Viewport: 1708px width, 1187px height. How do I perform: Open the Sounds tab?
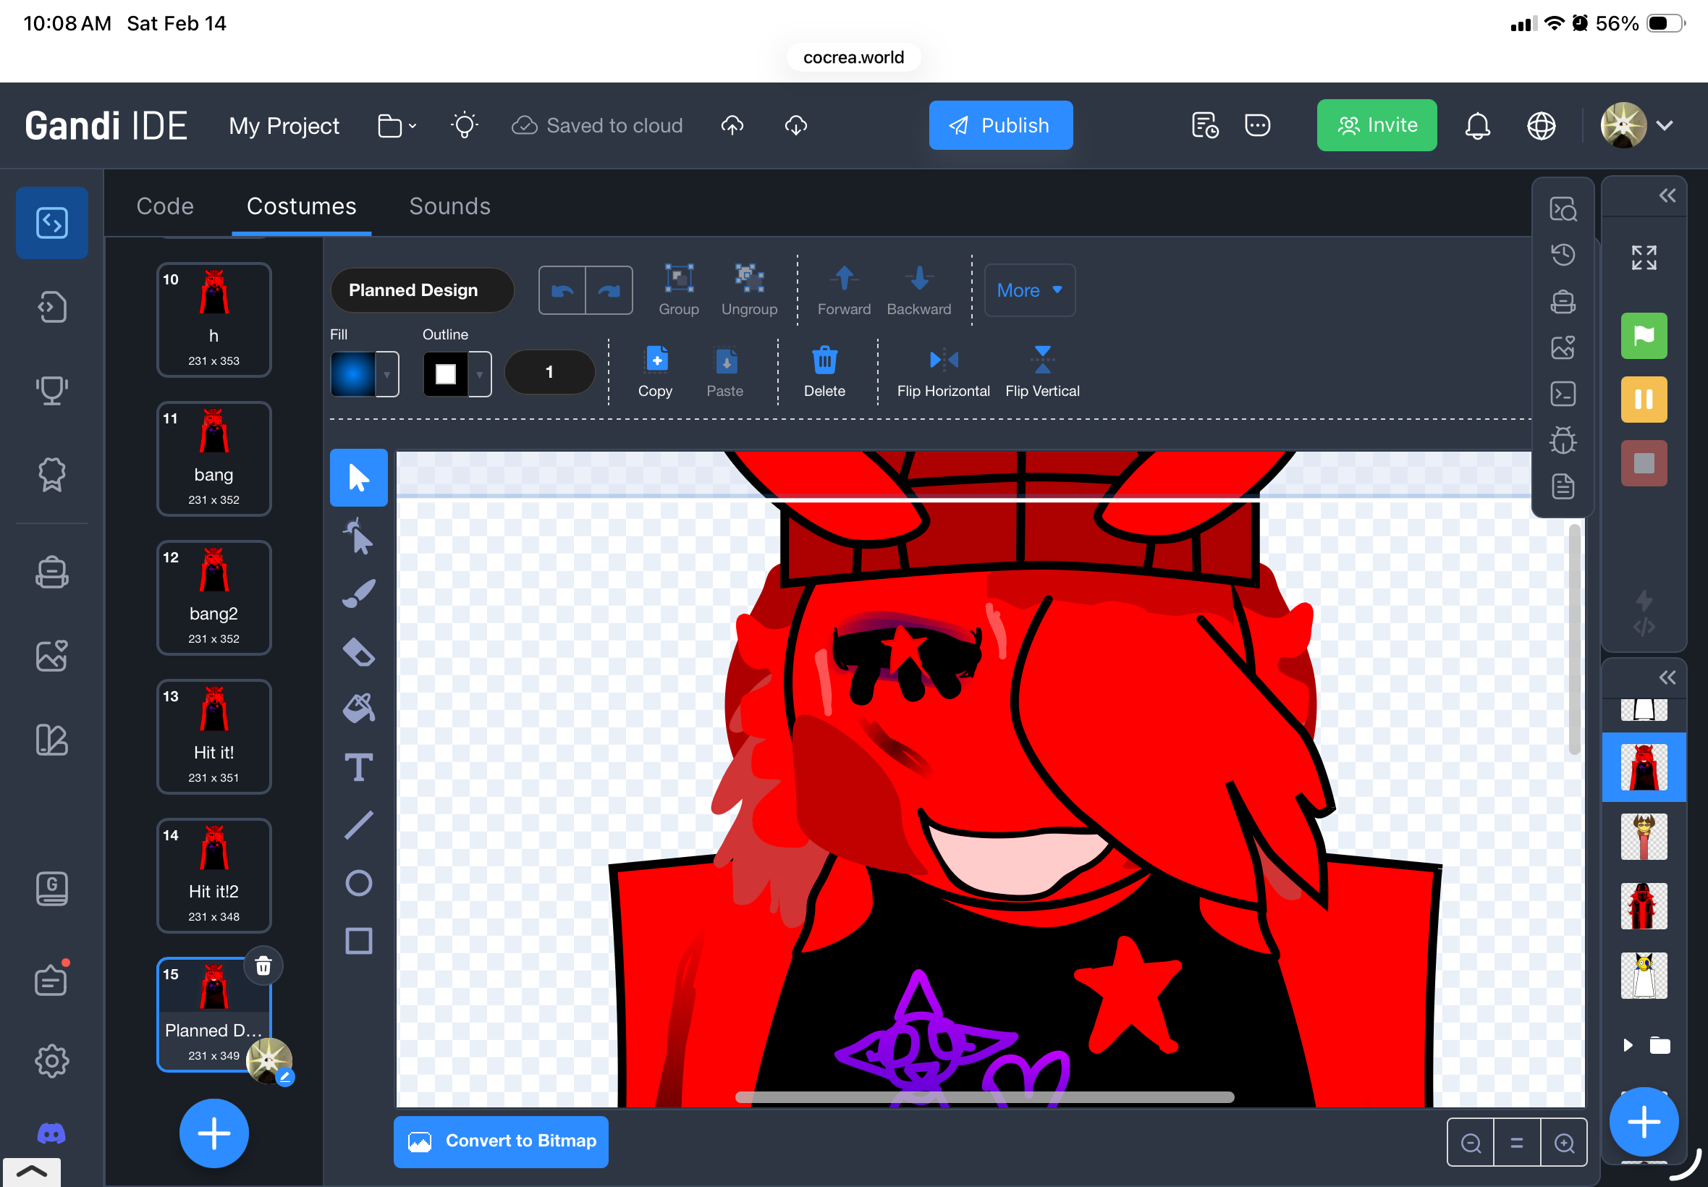(450, 206)
